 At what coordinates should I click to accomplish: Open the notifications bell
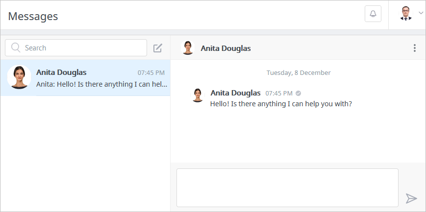click(373, 14)
